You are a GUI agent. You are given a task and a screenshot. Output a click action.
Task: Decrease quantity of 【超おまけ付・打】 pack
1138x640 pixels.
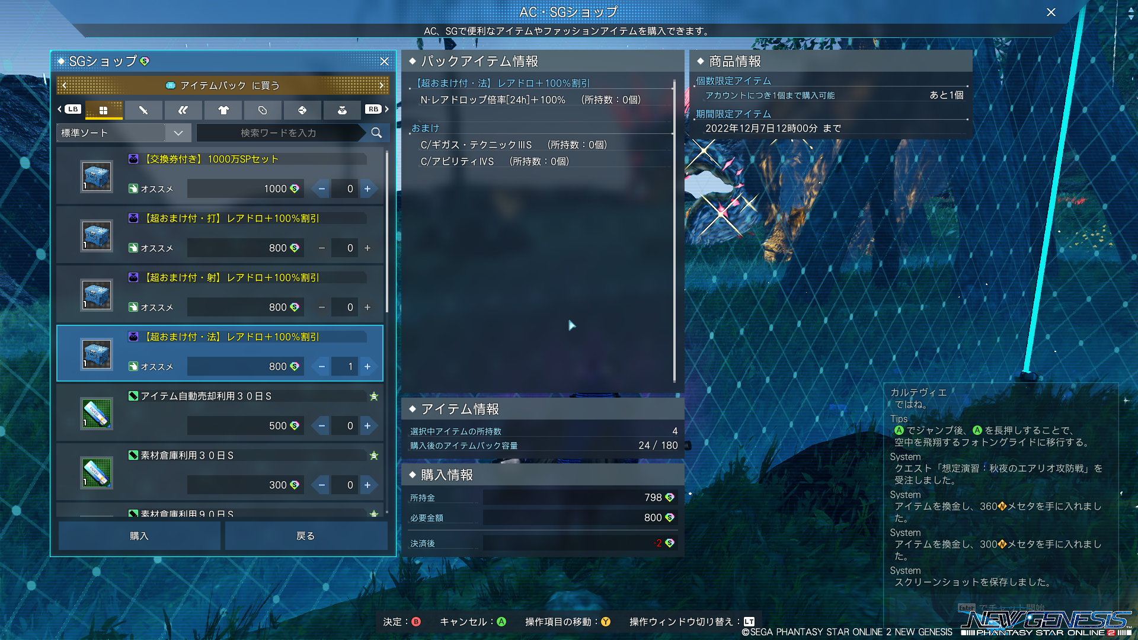(x=321, y=248)
